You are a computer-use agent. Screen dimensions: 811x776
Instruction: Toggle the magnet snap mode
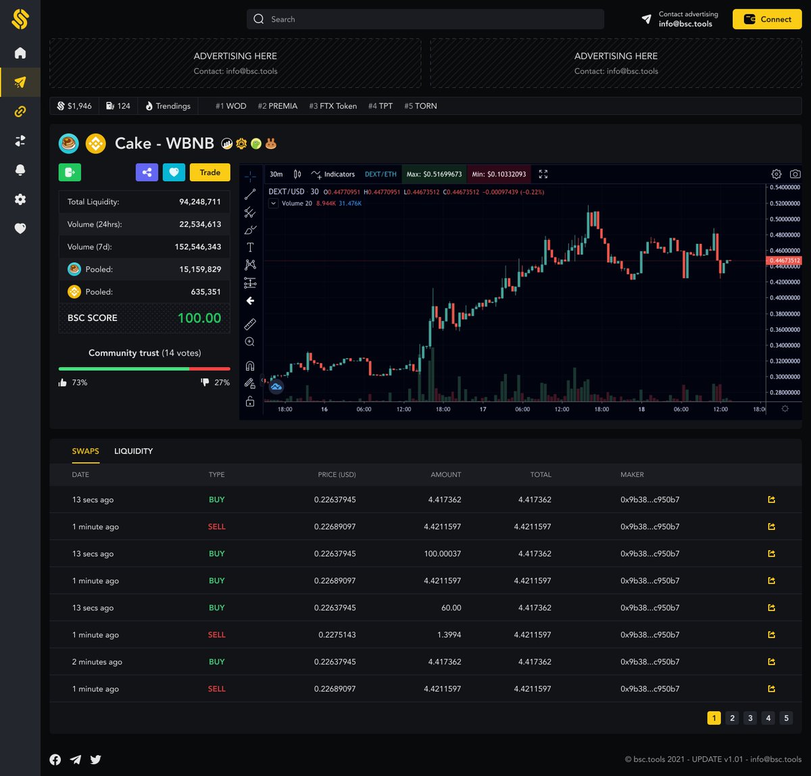coord(250,366)
